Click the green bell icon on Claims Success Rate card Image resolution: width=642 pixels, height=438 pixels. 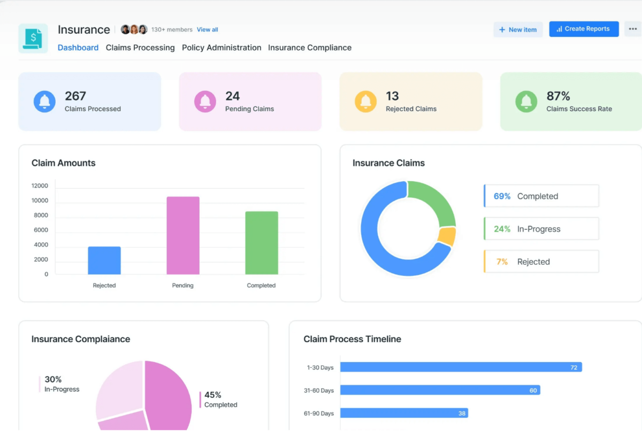[526, 102]
